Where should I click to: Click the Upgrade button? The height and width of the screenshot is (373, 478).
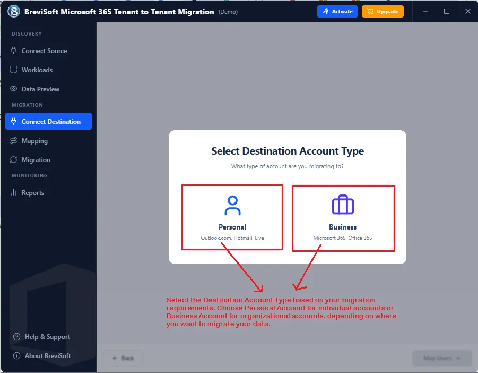[383, 11]
